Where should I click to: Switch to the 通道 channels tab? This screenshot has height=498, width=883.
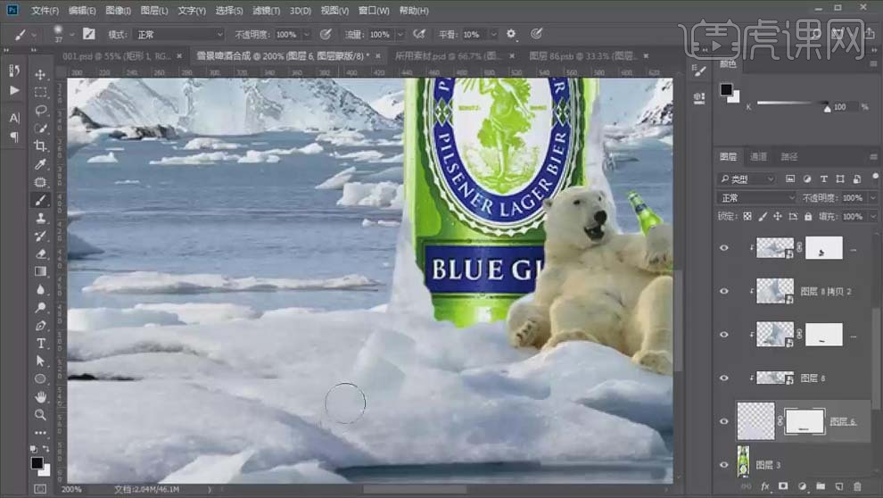coord(758,157)
